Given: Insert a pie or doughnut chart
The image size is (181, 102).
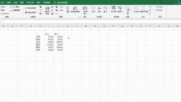Looking at the screenshot, I should [x=53, y=14].
